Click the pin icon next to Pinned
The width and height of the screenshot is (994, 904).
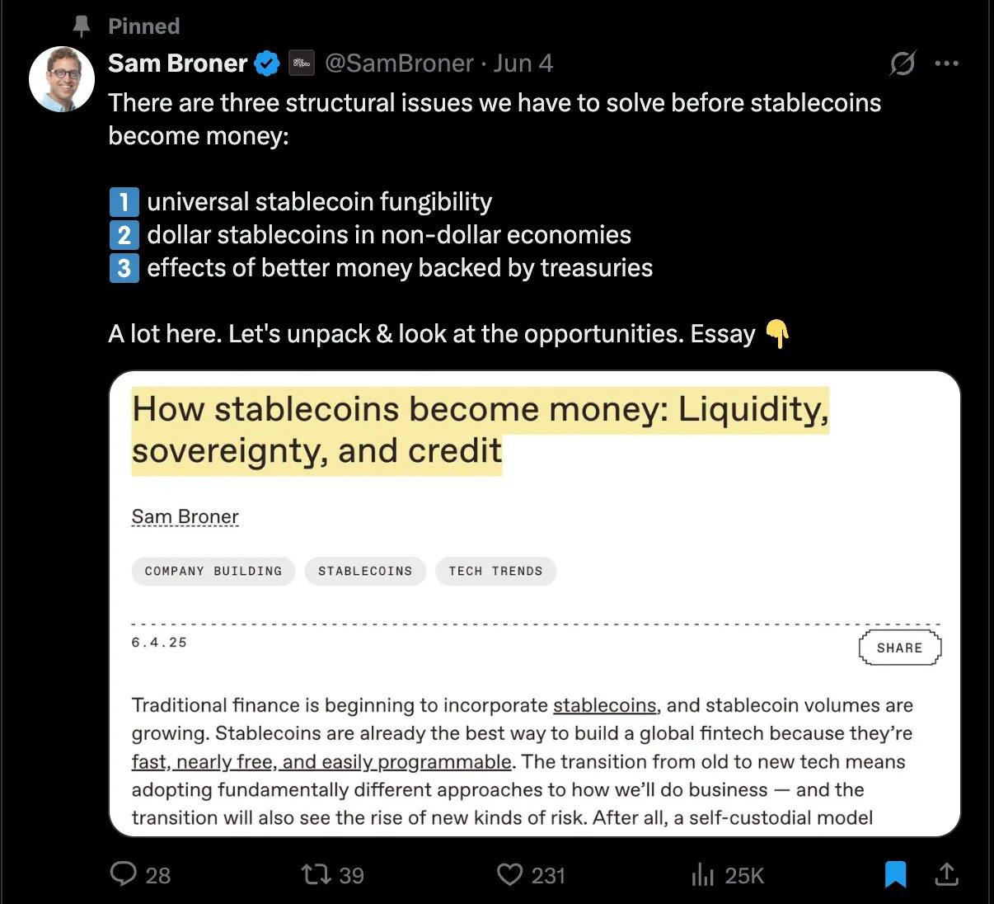pyautogui.click(x=80, y=26)
